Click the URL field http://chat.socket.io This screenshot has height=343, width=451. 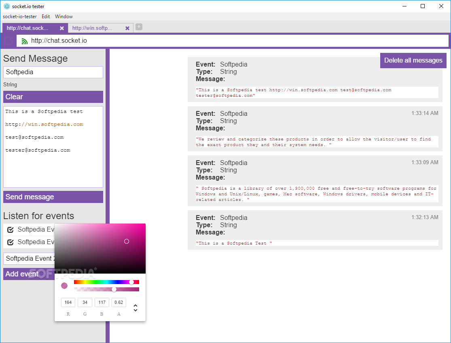(x=233, y=41)
